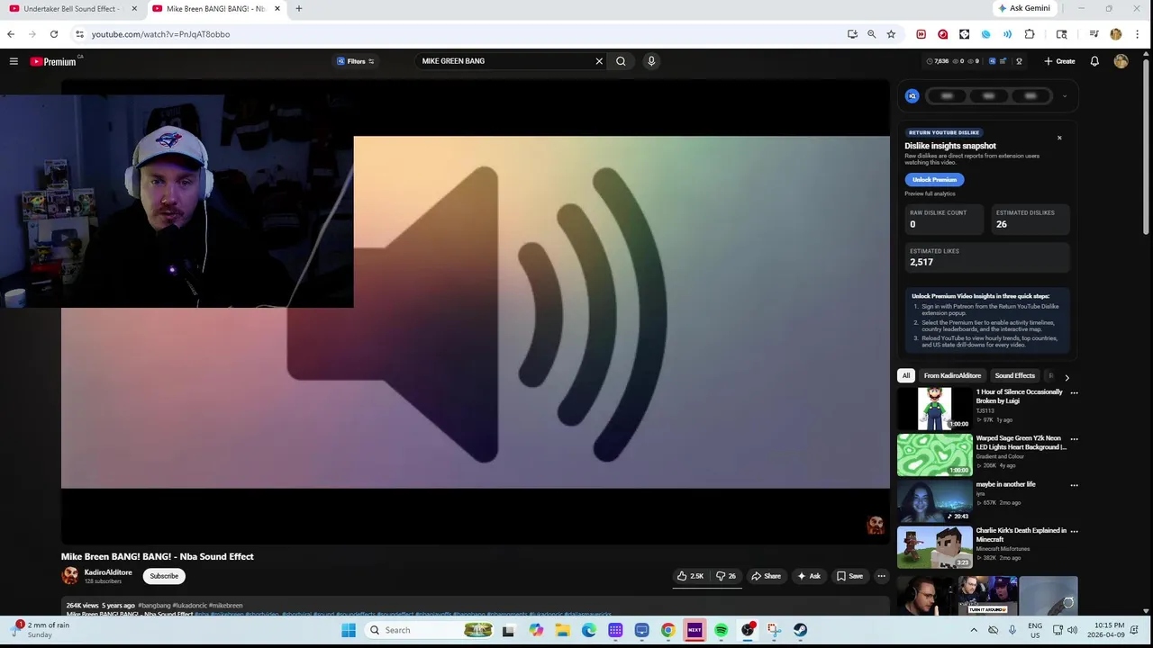This screenshot has height=648, width=1153.
Task: Open YouTube notifications bell
Action: click(x=1094, y=61)
